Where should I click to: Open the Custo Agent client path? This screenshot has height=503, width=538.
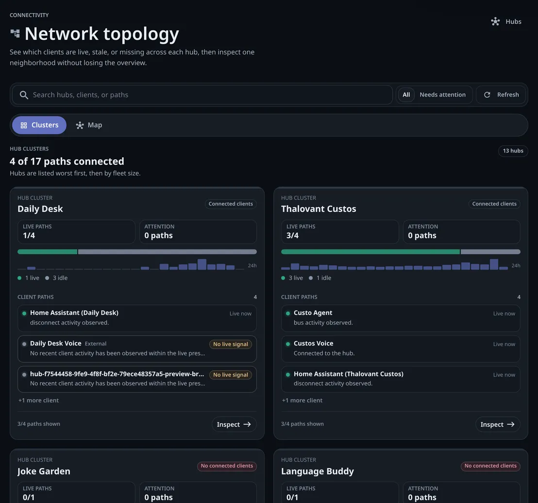point(401,318)
